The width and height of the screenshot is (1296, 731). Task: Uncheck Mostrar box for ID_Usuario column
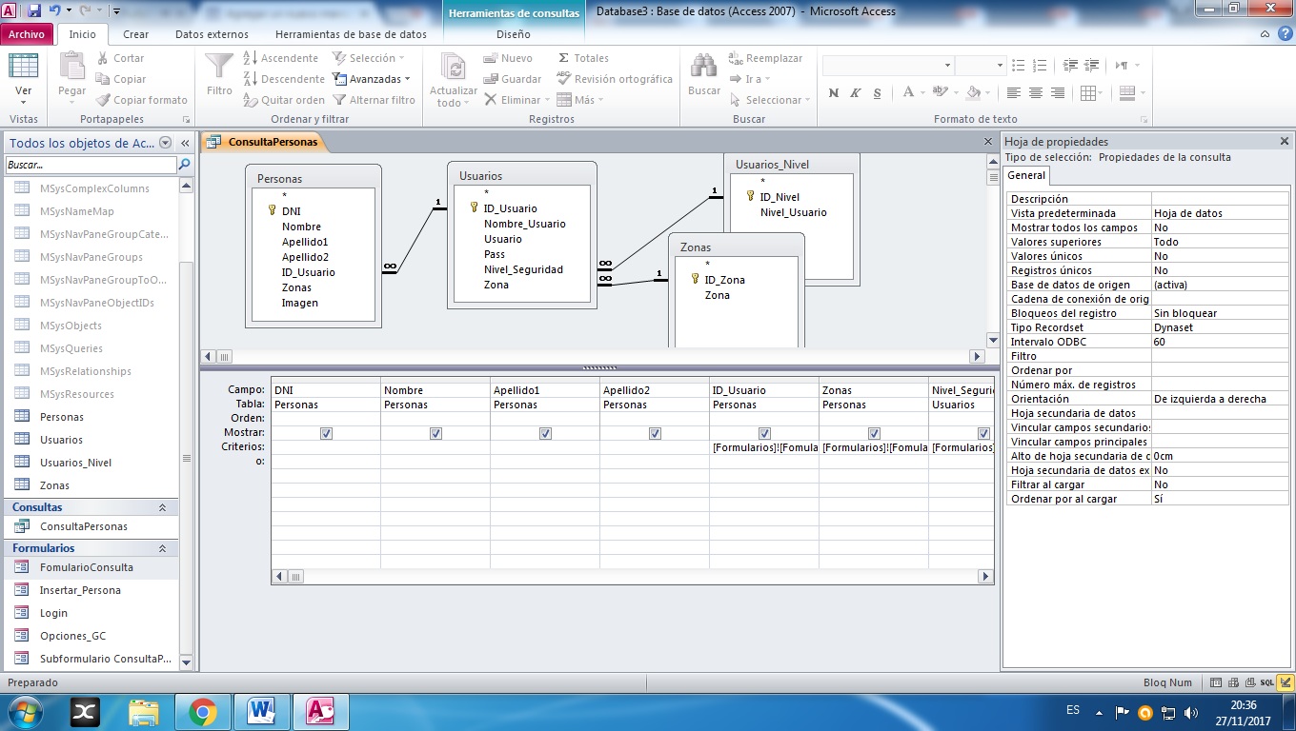(764, 433)
